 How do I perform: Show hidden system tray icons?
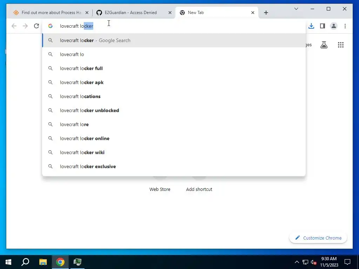297,262
